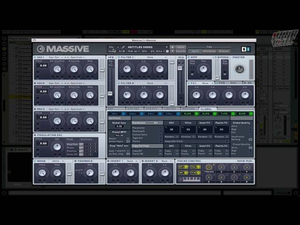Image resolution: width=300 pixels, height=225 pixels.
Task: Click the Massive logo icon
Action: 41,49
